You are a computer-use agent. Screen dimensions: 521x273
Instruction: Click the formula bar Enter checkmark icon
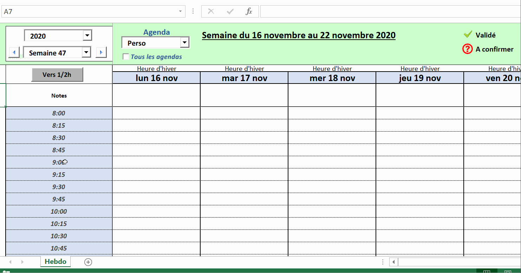(230, 11)
